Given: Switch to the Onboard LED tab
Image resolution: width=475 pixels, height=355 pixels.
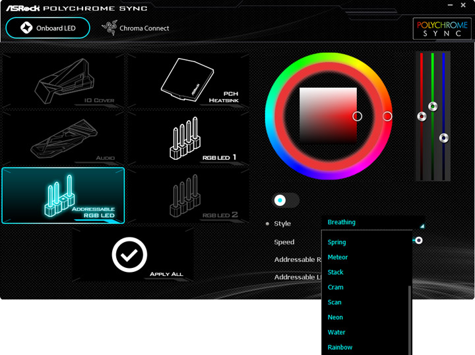Looking at the screenshot, I should point(48,28).
